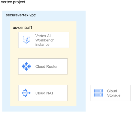The image size is (132, 114).
Task: Select the "Cloud Storage" label
Action: [x=114, y=93]
